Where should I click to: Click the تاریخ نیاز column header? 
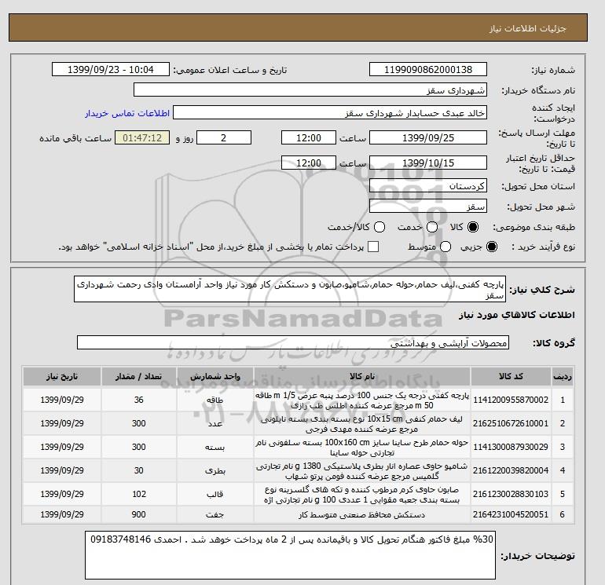pos(62,376)
